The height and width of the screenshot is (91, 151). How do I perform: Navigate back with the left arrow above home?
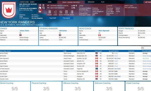(40, 5)
